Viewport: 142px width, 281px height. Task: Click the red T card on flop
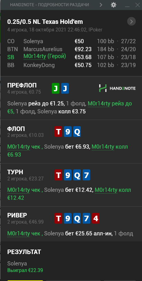(x=58, y=132)
